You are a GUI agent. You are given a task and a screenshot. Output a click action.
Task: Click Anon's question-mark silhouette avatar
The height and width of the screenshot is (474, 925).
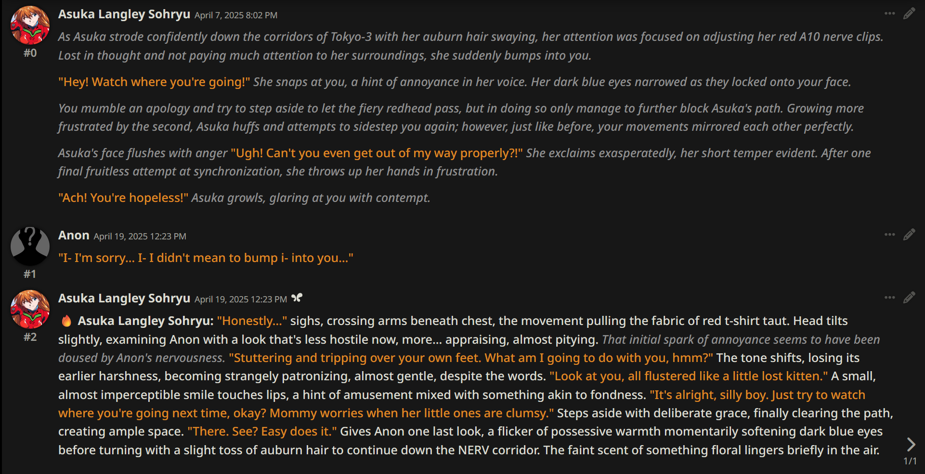point(30,246)
